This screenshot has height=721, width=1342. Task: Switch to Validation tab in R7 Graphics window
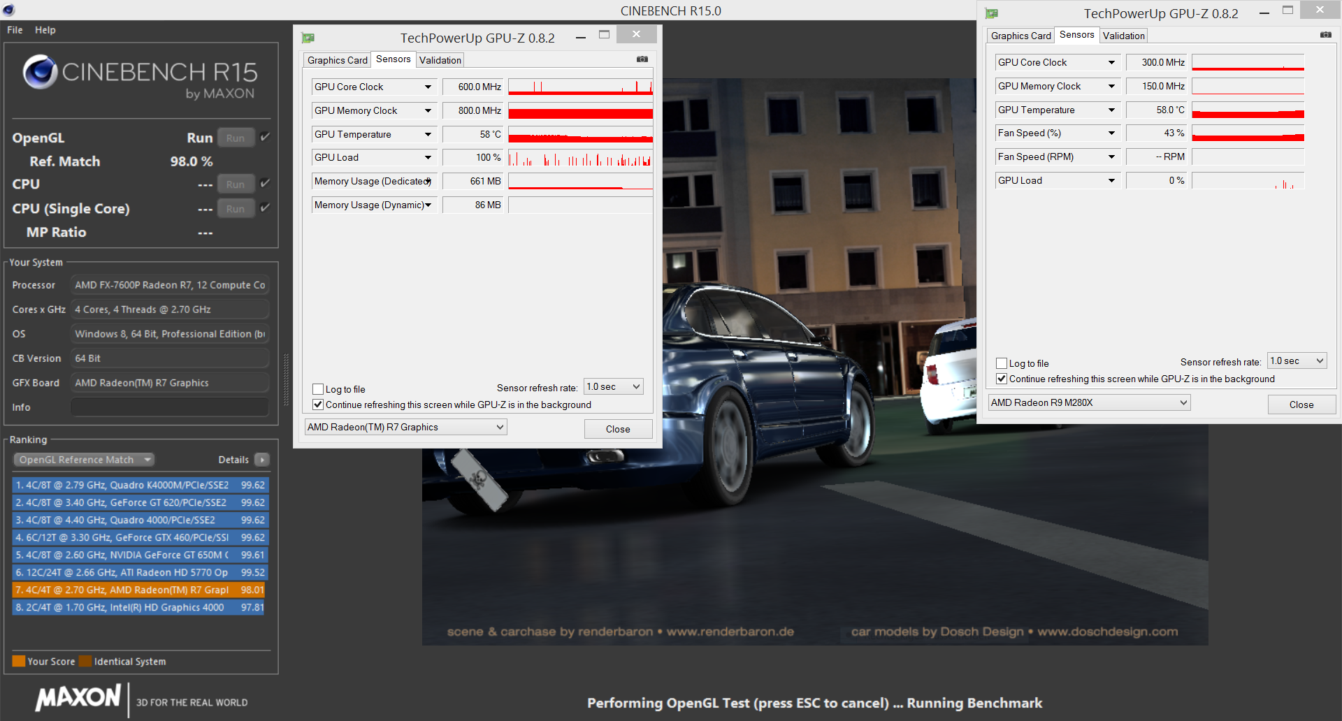pos(440,60)
